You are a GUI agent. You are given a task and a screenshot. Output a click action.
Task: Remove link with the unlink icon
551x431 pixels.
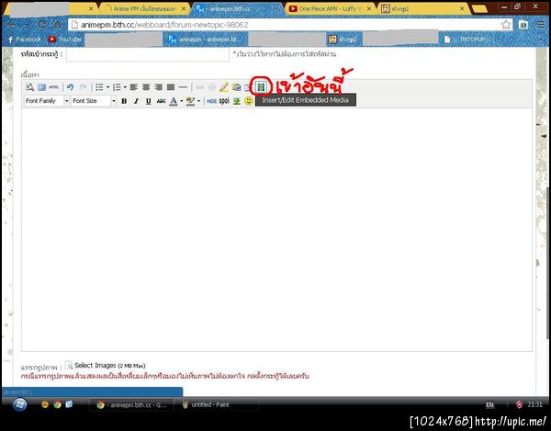[212, 87]
